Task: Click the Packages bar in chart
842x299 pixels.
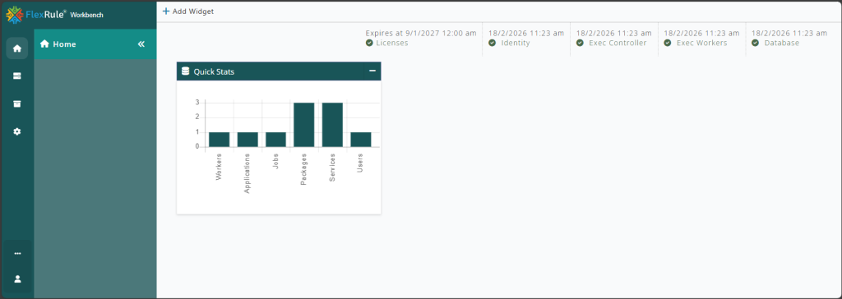Action: tap(304, 125)
